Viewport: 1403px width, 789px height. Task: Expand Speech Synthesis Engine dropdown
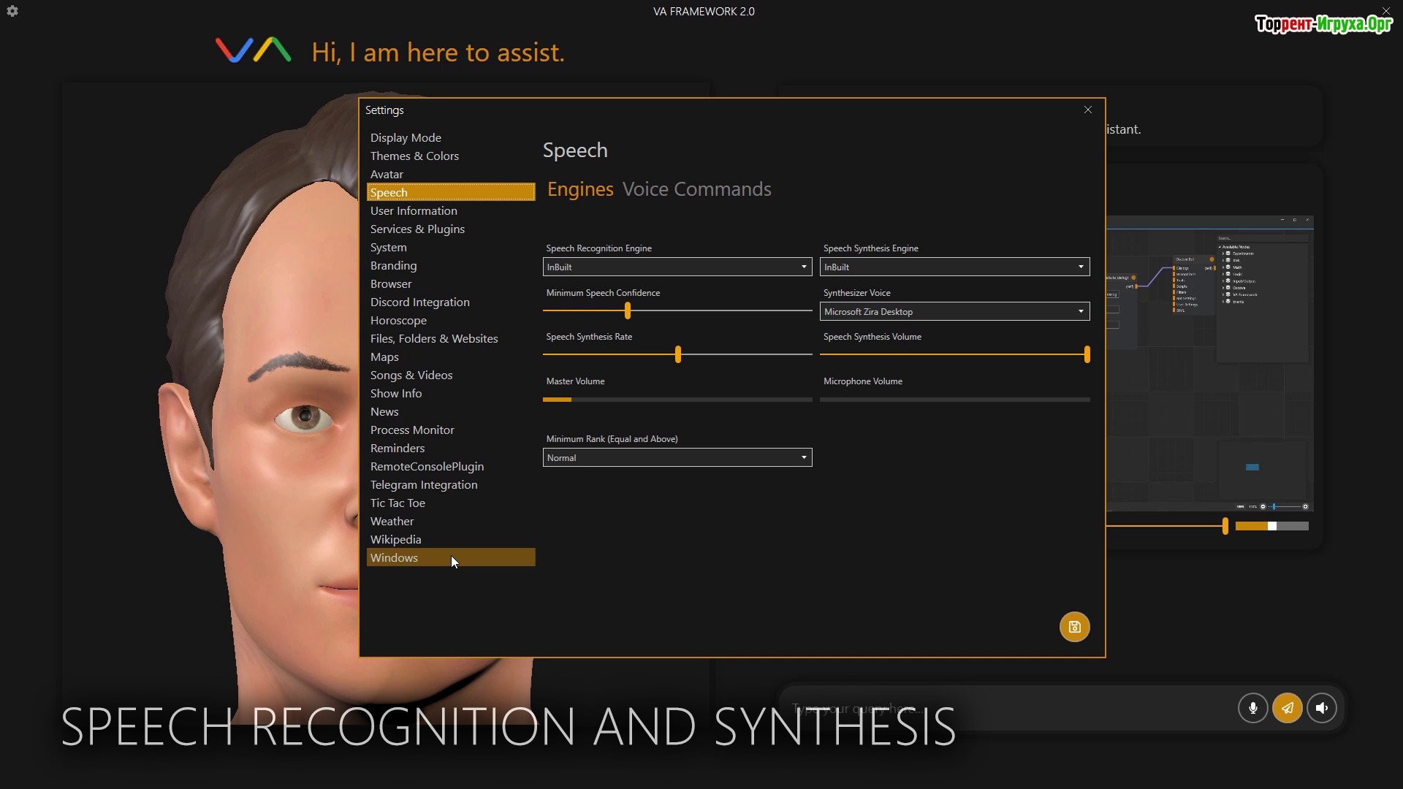954,267
